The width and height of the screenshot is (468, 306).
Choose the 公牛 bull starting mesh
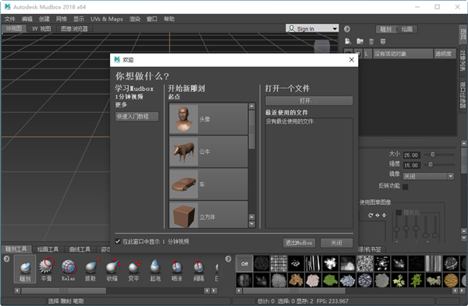click(208, 152)
